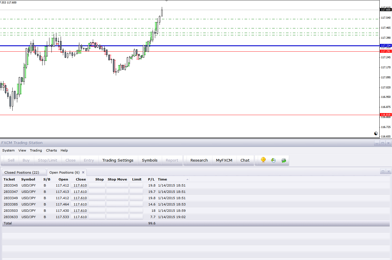The width and height of the screenshot is (392, 260).
Task: Toggle the sort arrow on the Time column
Action: coord(187,179)
